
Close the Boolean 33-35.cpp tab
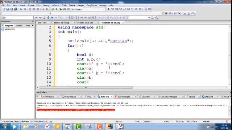123,23
